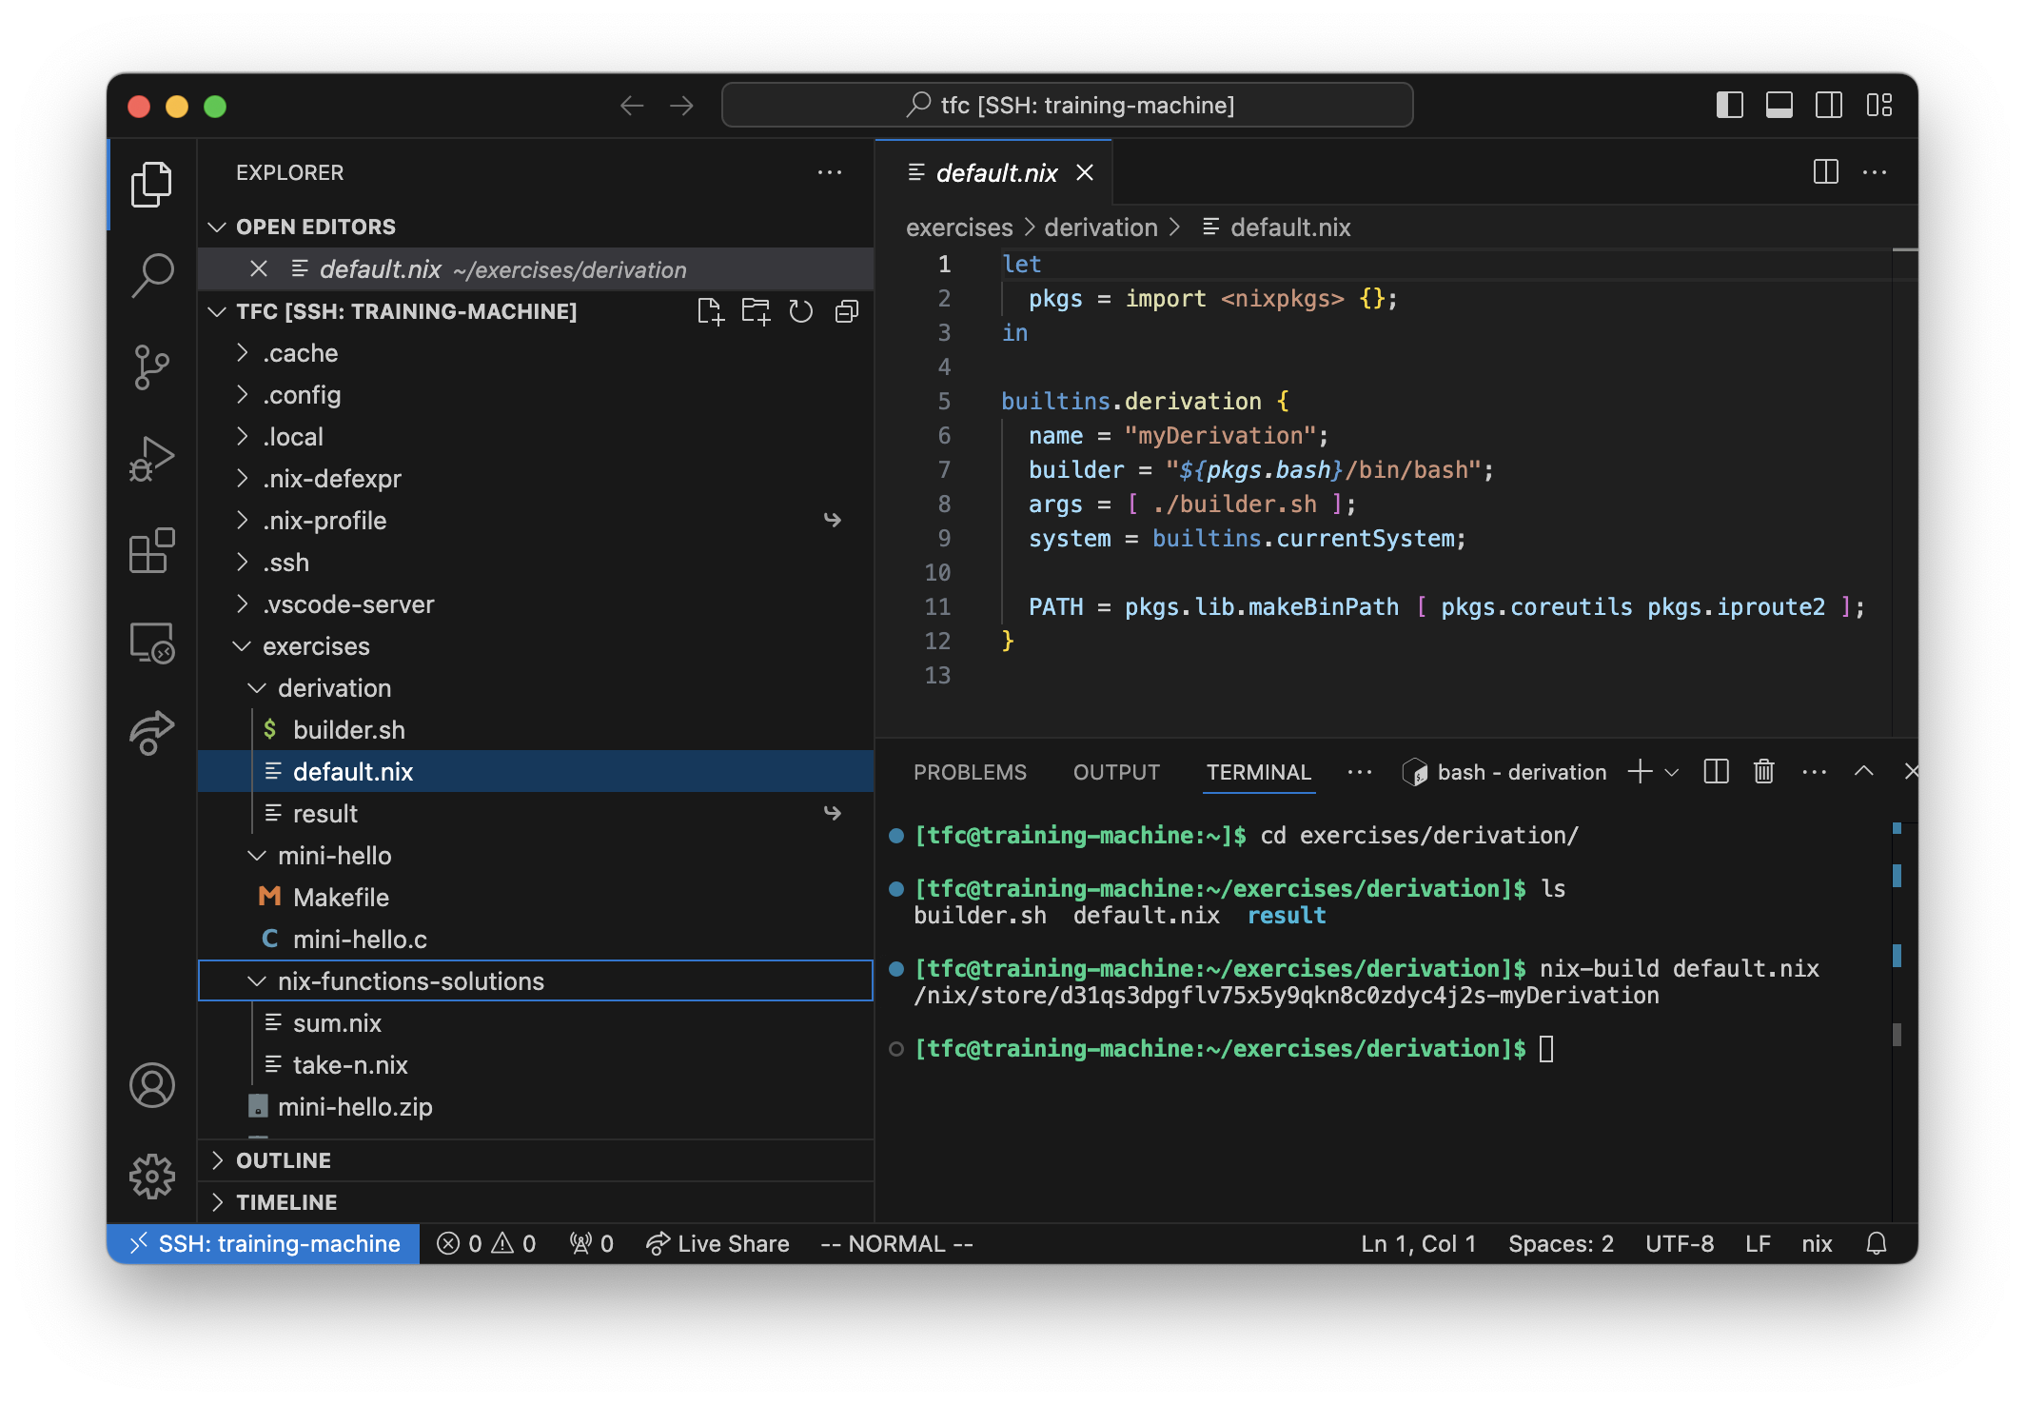The width and height of the screenshot is (2025, 1405).
Task: Toggle the panel visibility
Action: click(1779, 105)
